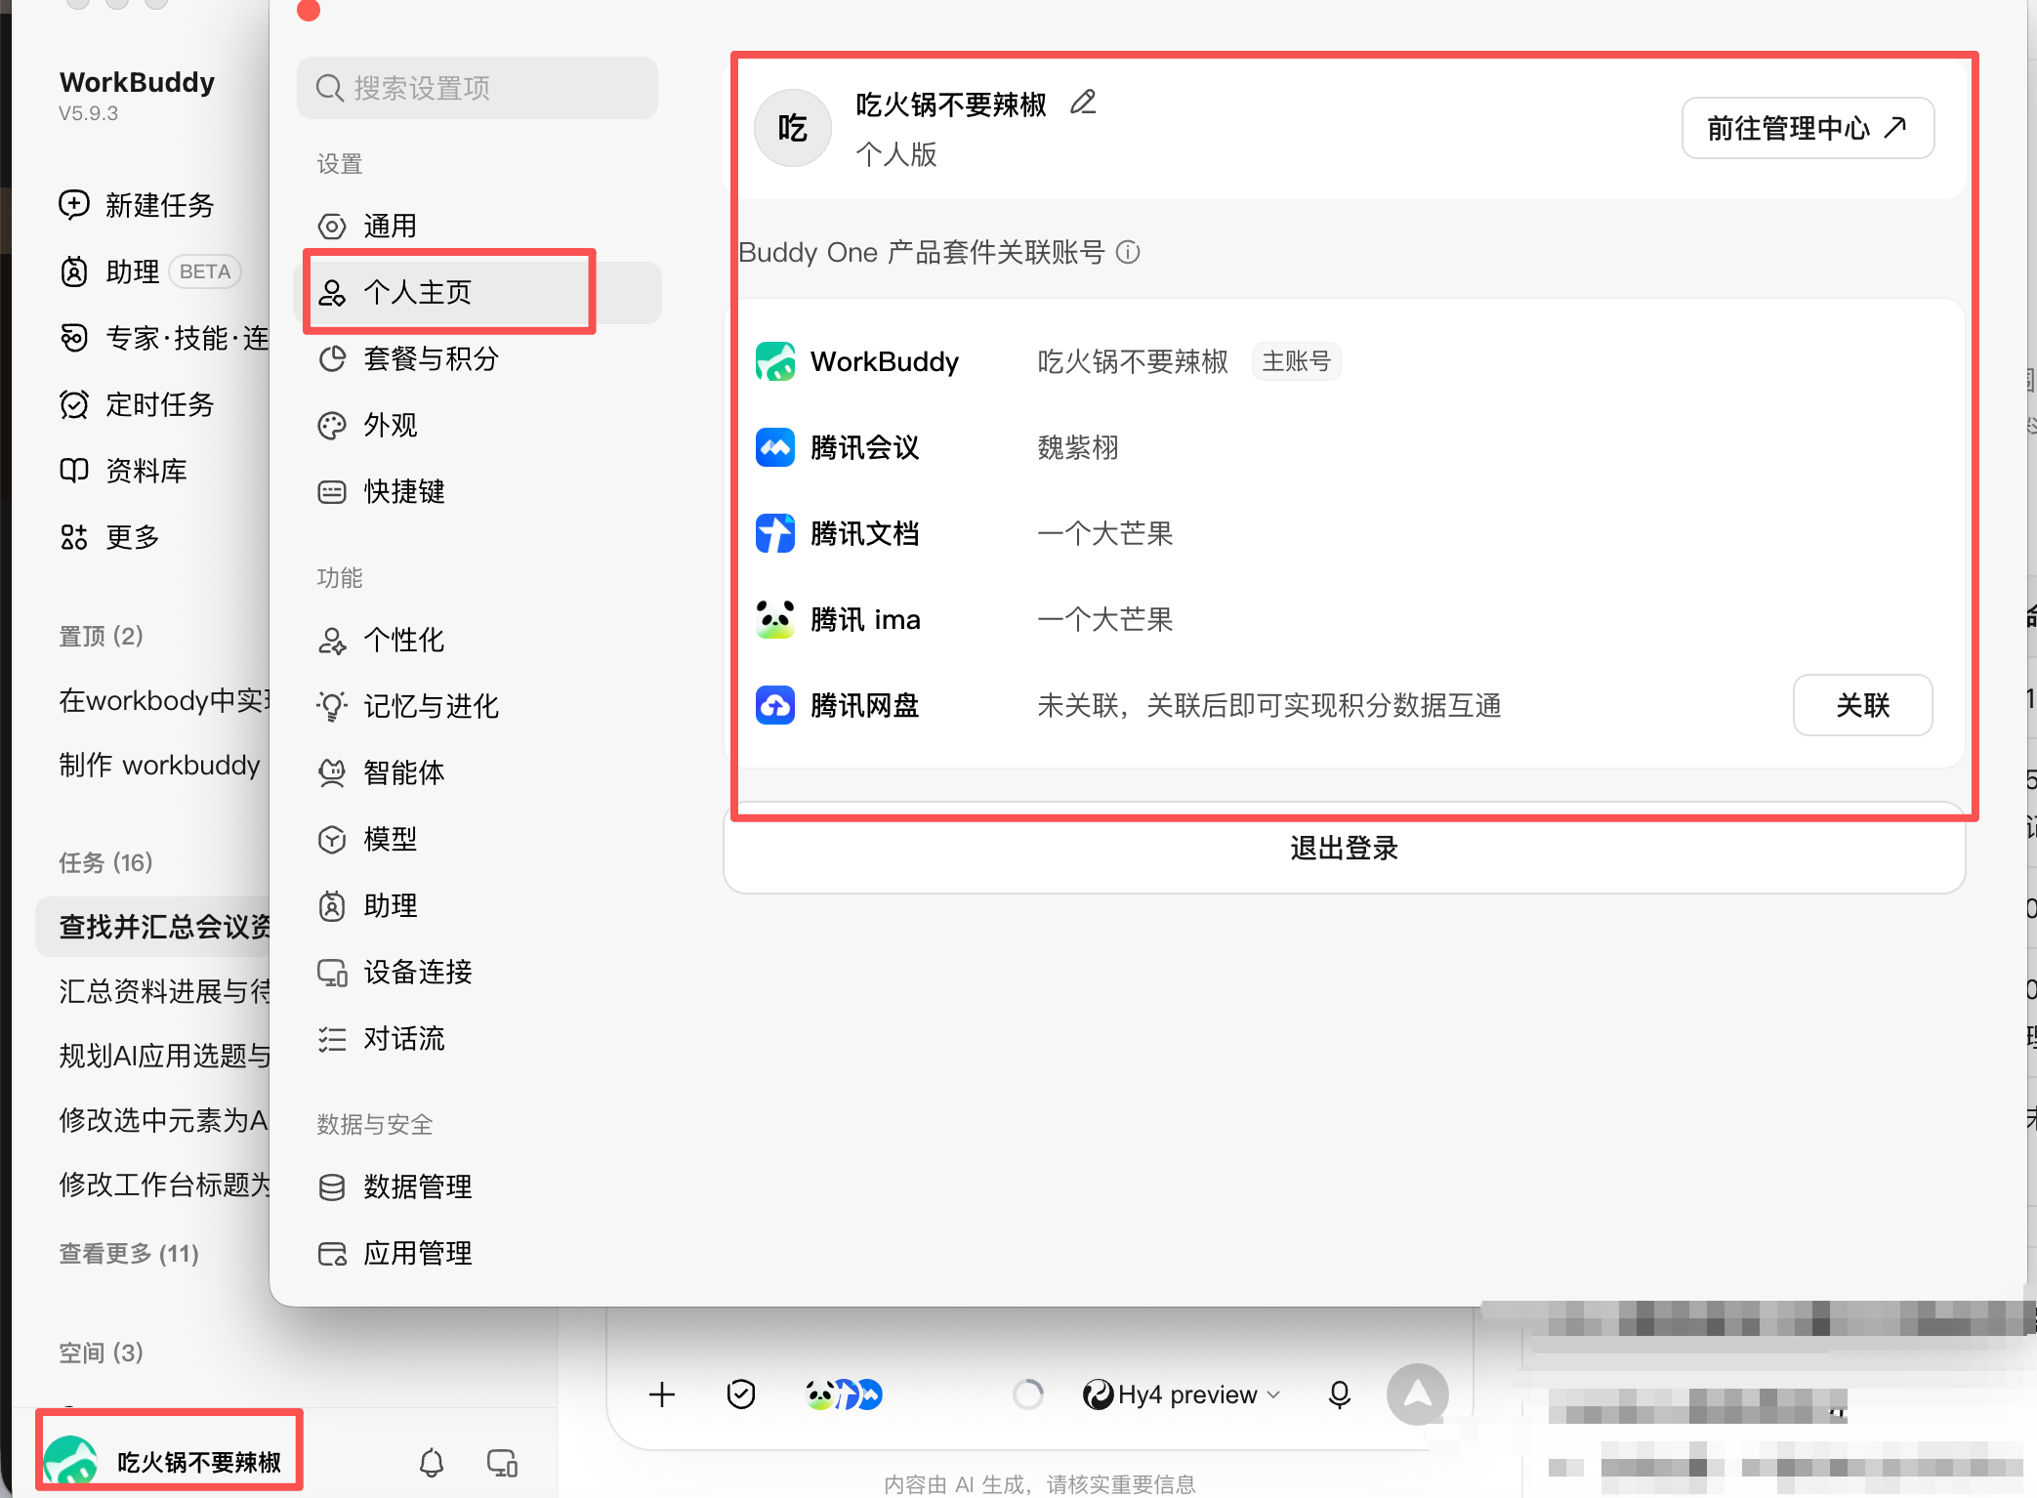This screenshot has height=1498, width=2037.
Task: Expand the Hy4 preview model dropdown
Action: pyautogui.click(x=1182, y=1394)
